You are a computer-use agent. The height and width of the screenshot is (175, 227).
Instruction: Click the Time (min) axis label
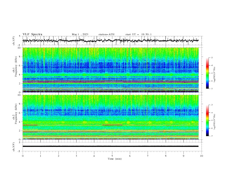115,159
